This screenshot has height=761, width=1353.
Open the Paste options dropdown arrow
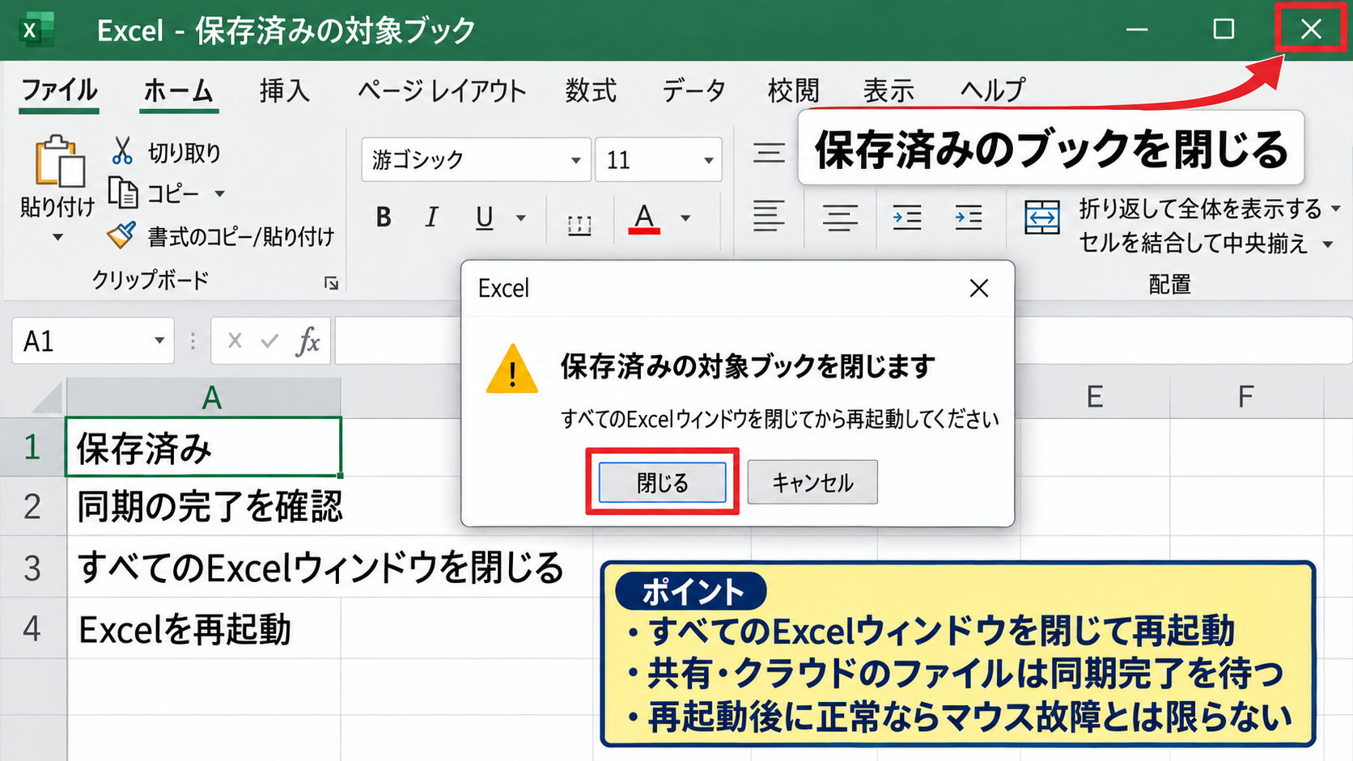click(57, 238)
